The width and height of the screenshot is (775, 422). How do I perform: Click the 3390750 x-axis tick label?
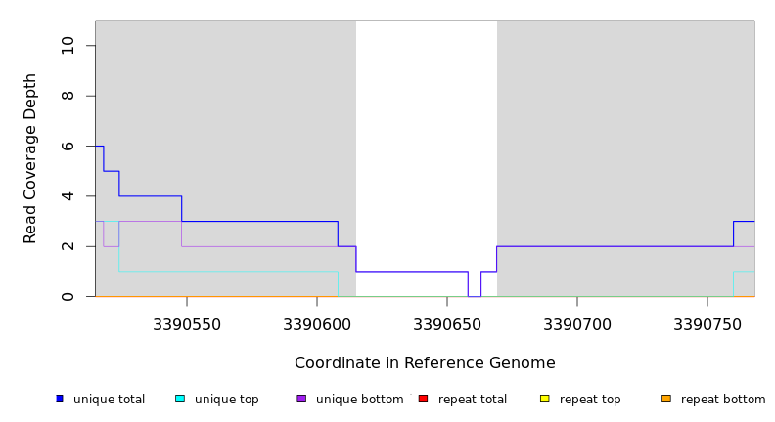coord(707,323)
